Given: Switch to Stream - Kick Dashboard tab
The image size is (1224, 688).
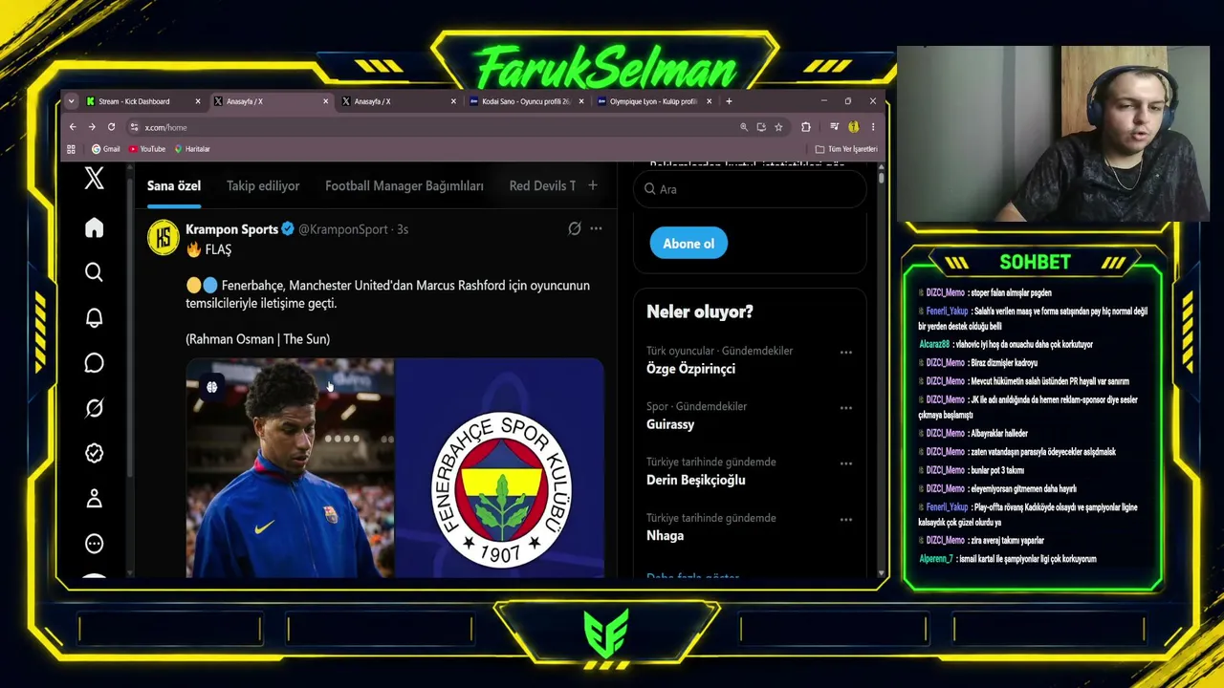Looking at the screenshot, I should point(143,101).
